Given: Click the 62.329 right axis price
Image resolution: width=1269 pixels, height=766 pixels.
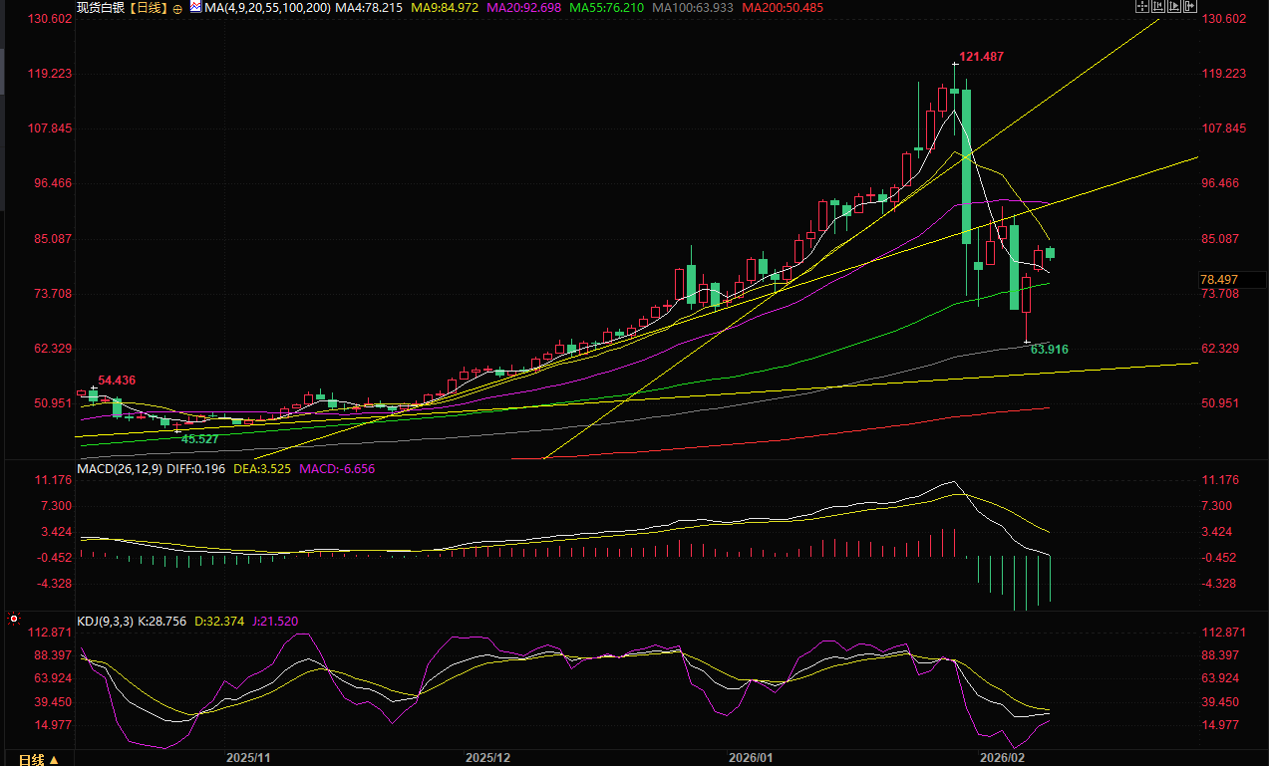Looking at the screenshot, I should click(1222, 348).
